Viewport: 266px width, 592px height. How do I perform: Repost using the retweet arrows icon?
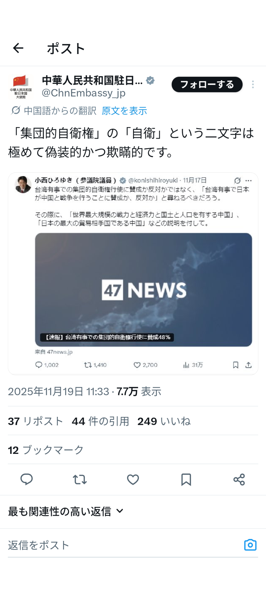[80, 479]
